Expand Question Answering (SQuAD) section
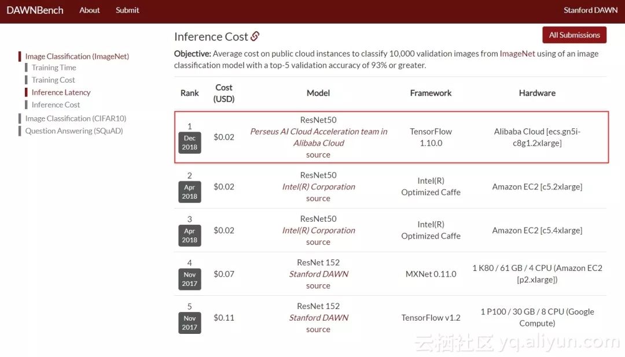This screenshot has width=625, height=357. (x=73, y=131)
